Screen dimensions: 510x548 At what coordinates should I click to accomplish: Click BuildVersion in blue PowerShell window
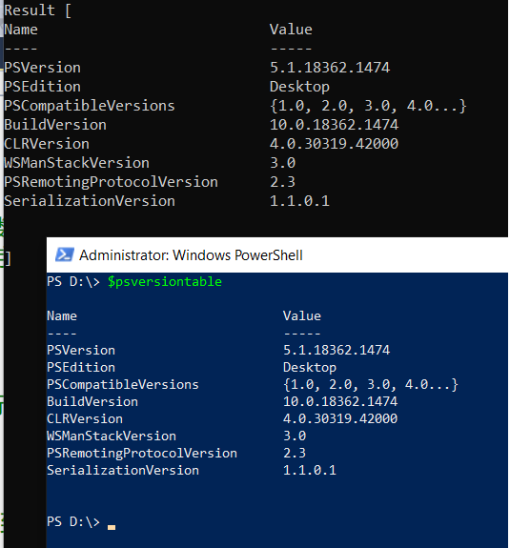(x=92, y=401)
